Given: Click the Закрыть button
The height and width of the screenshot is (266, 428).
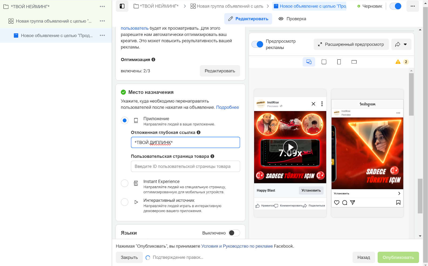Looking at the screenshot, I should coord(129,257).
